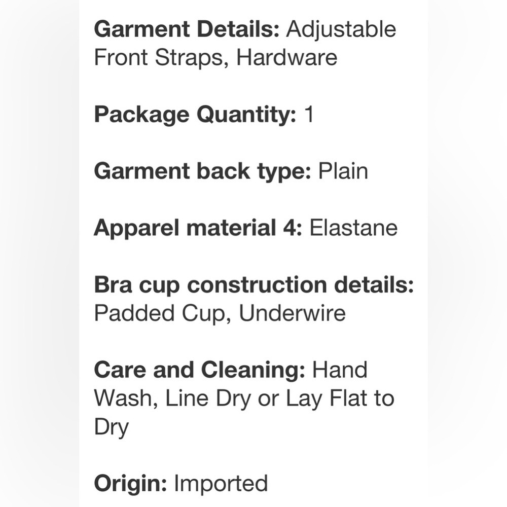Screen dimensions: 507x507
Task: Click the Garment back type label
Action: [202, 171]
